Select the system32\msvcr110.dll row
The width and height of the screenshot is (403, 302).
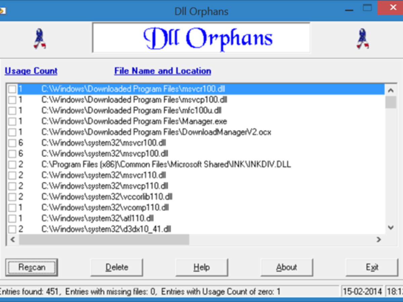tap(104, 175)
